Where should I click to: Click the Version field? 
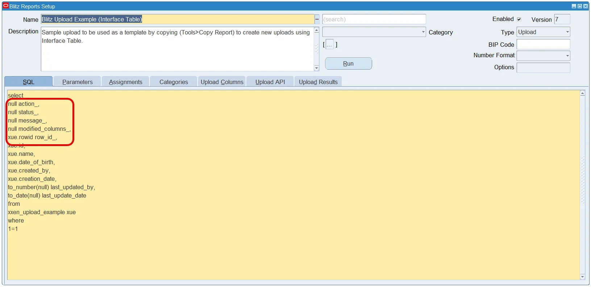click(562, 19)
